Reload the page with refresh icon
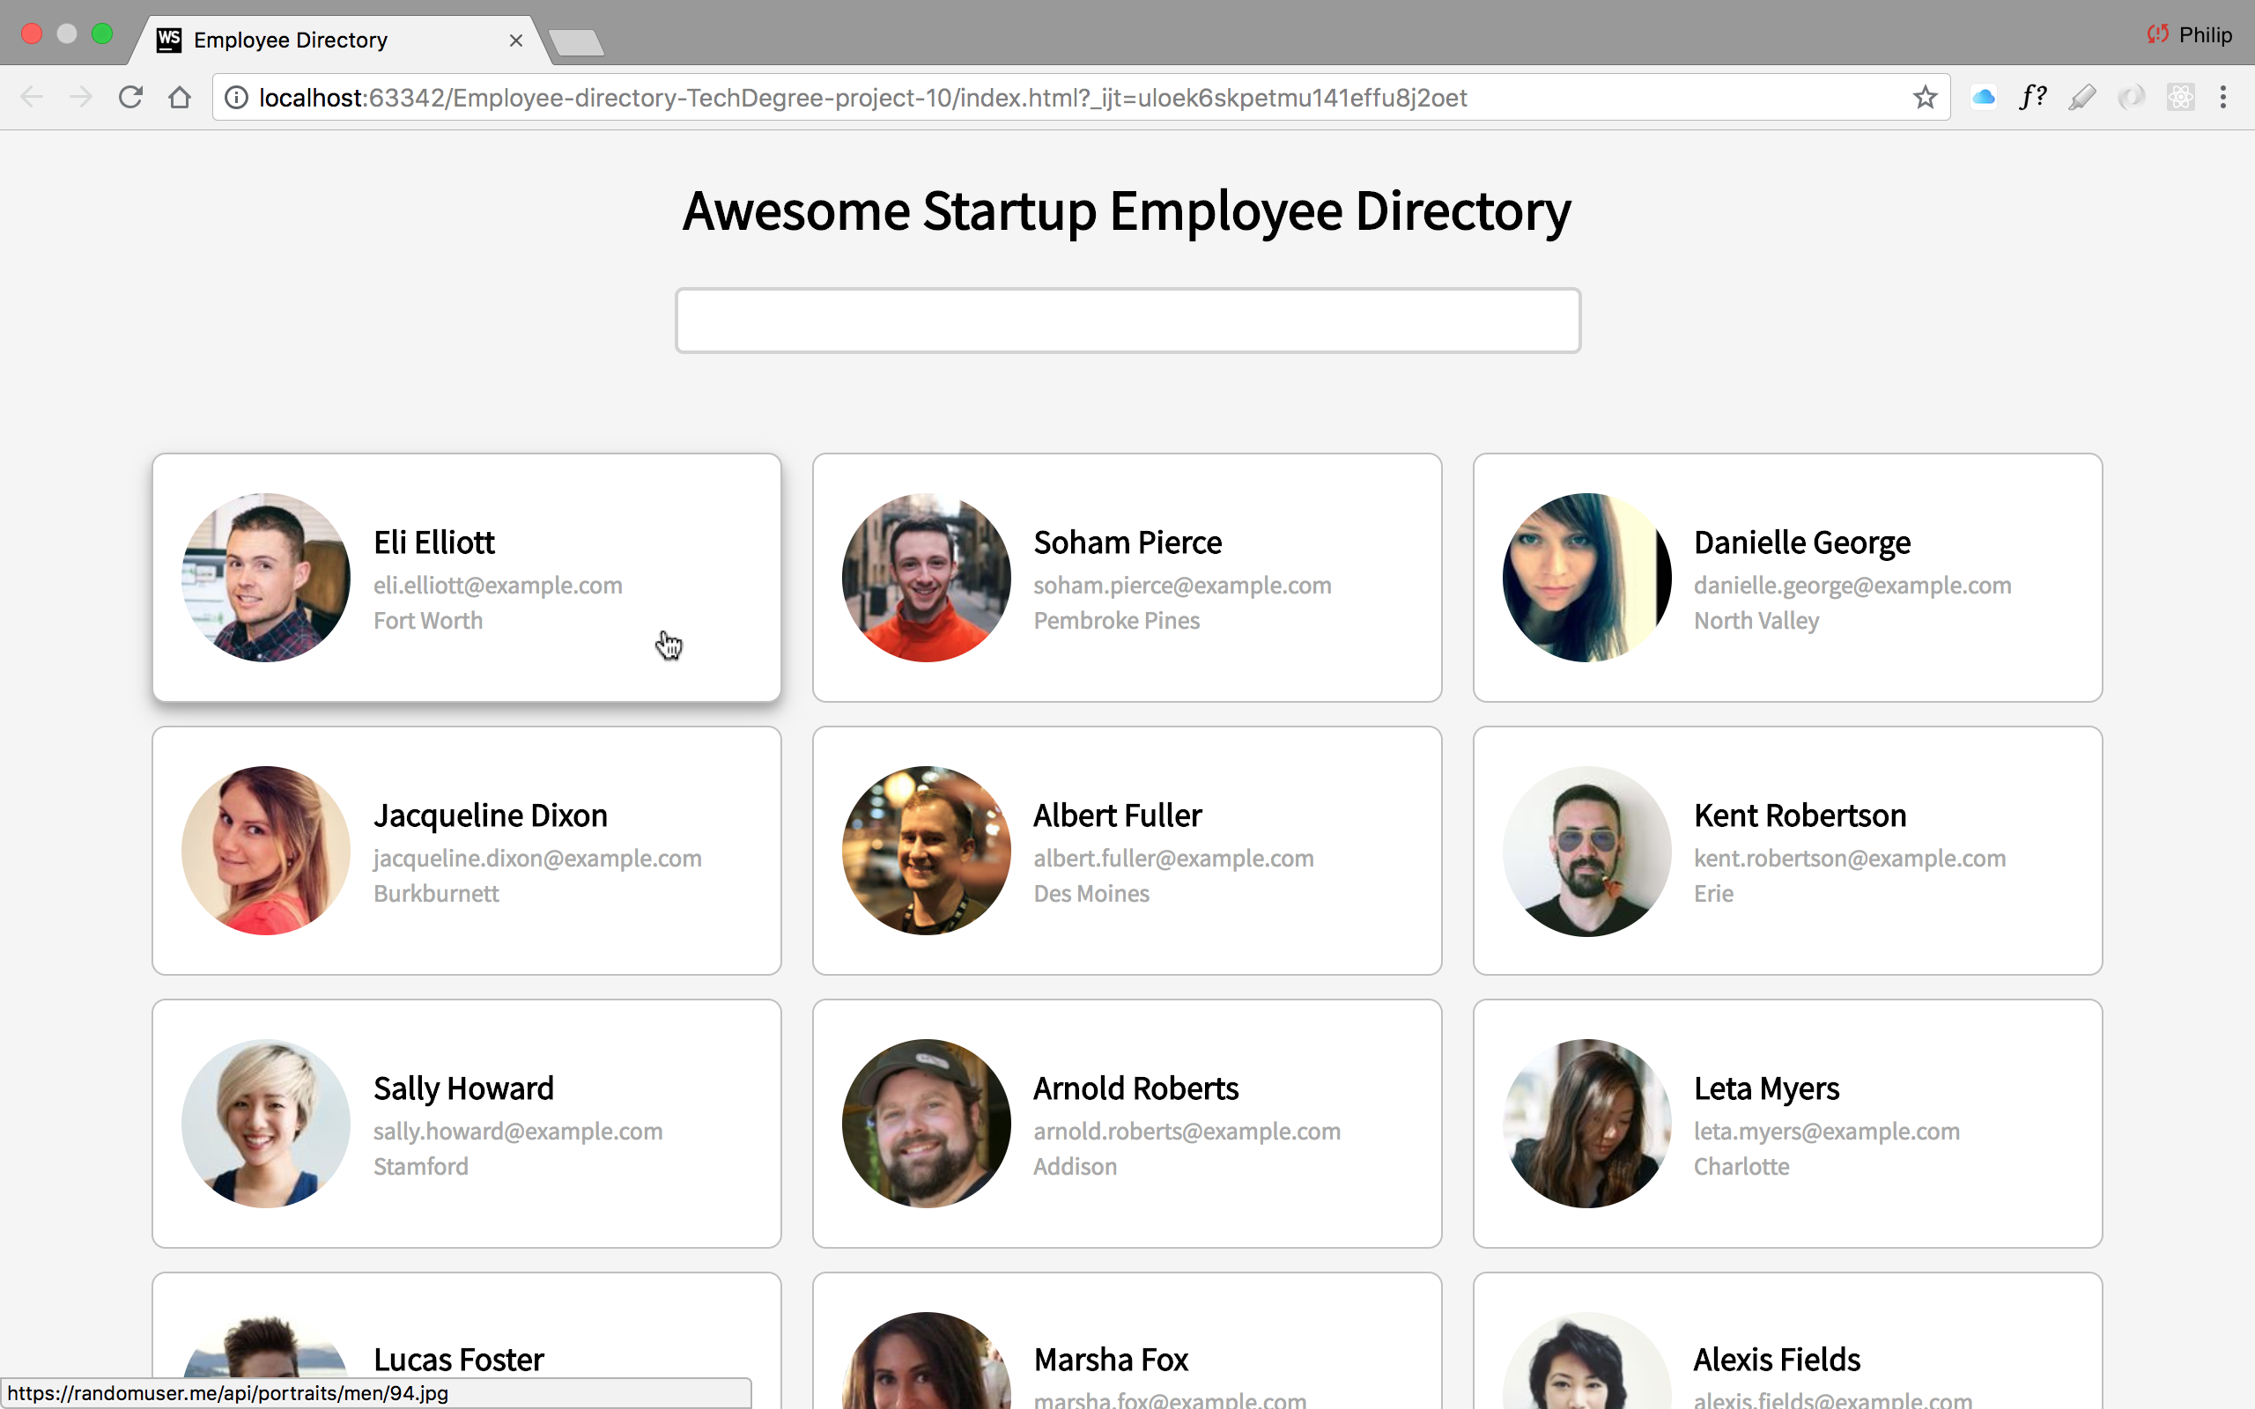This screenshot has width=2255, height=1409. coord(130,97)
